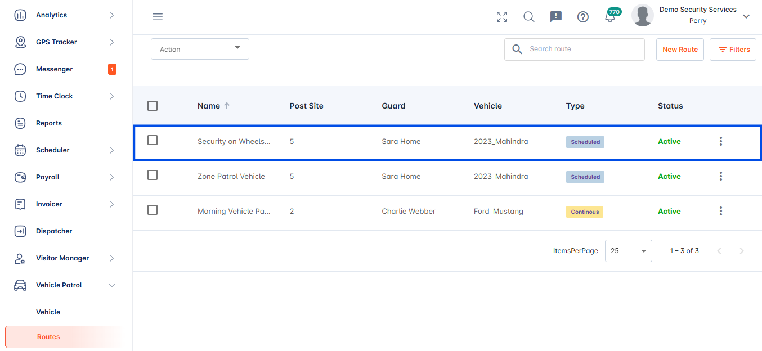Sort by the Guard column header

(393, 106)
